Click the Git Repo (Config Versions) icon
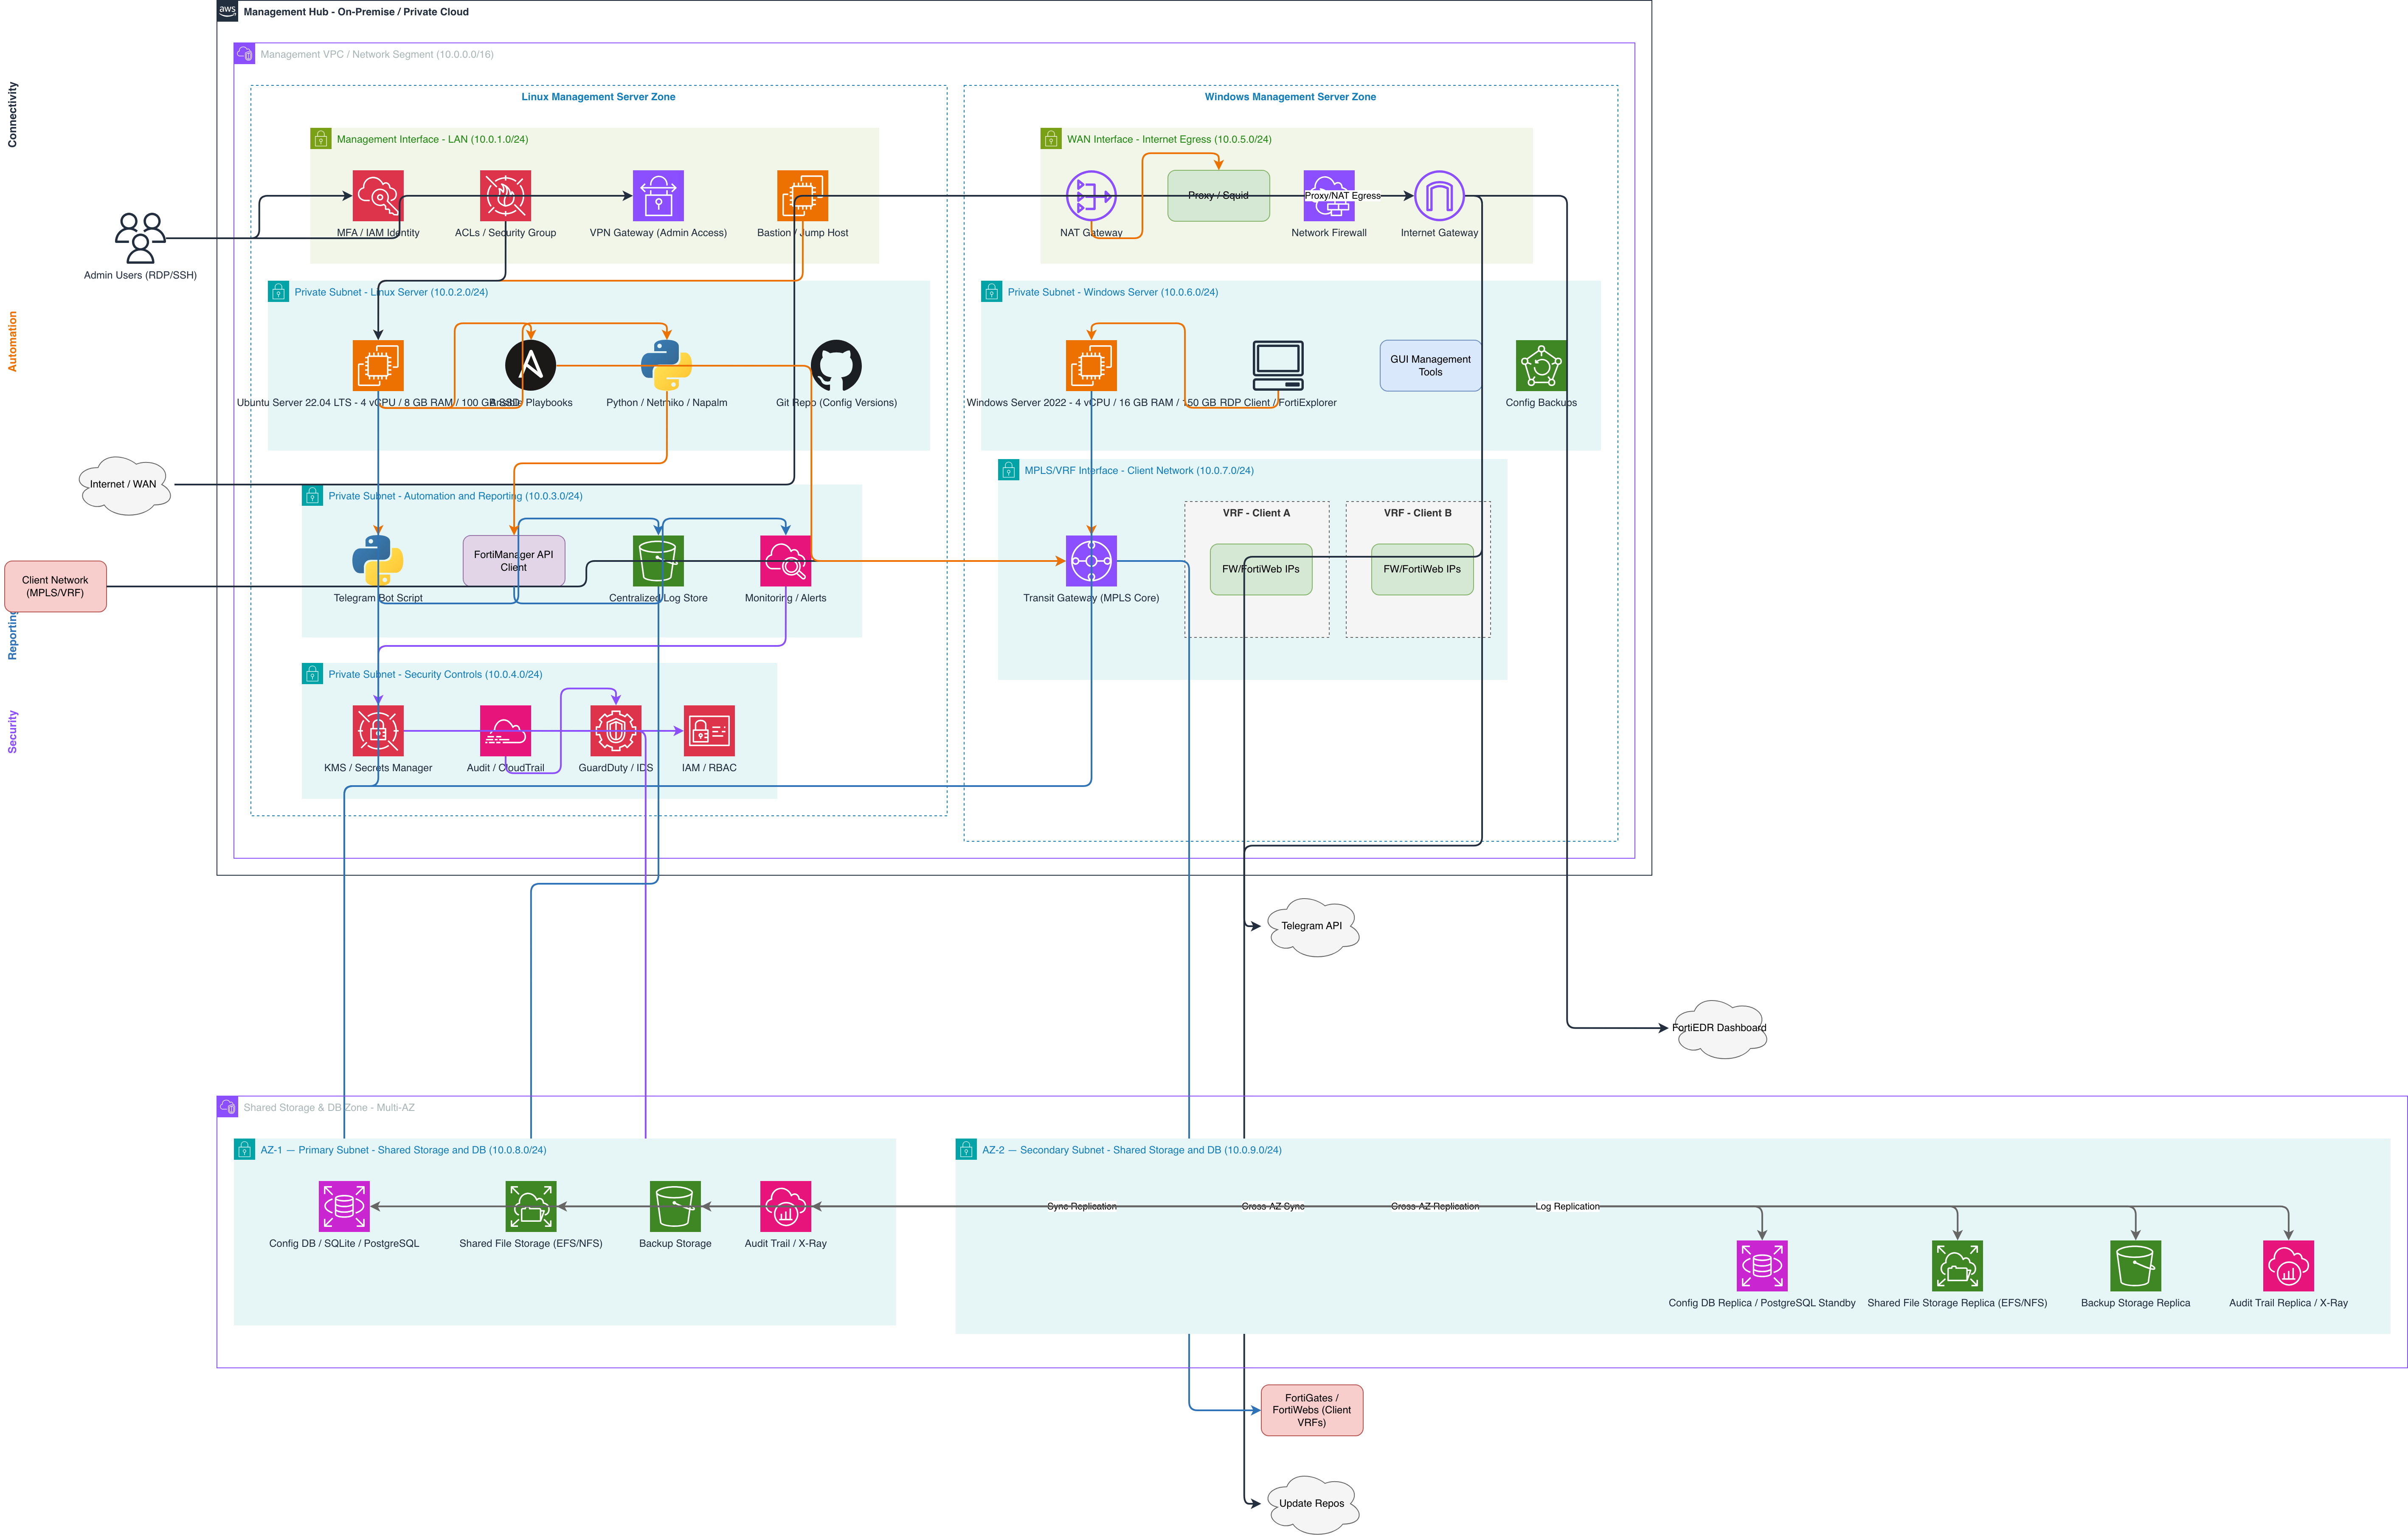 tap(836, 366)
